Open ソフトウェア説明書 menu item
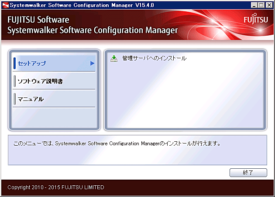Viewport: 275px width, 197px height. (x=54, y=81)
